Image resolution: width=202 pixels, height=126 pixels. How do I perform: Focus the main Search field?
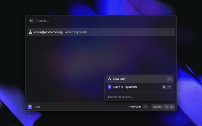coord(95,21)
